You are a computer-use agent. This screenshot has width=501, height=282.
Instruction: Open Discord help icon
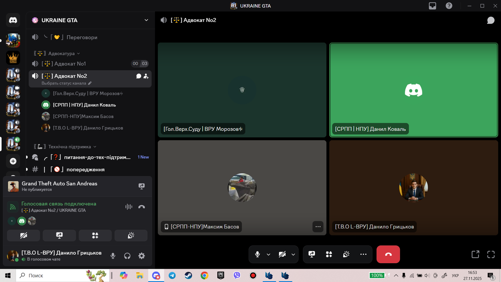click(x=449, y=6)
